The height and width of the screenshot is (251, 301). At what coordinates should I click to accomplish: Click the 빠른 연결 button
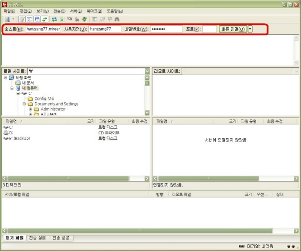(233, 29)
